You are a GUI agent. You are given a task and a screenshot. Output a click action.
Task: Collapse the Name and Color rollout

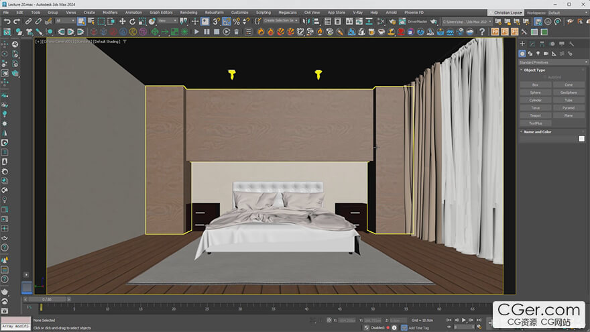(x=537, y=131)
